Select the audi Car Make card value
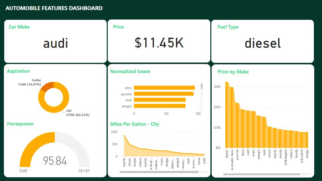322x181 pixels. [56, 43]
